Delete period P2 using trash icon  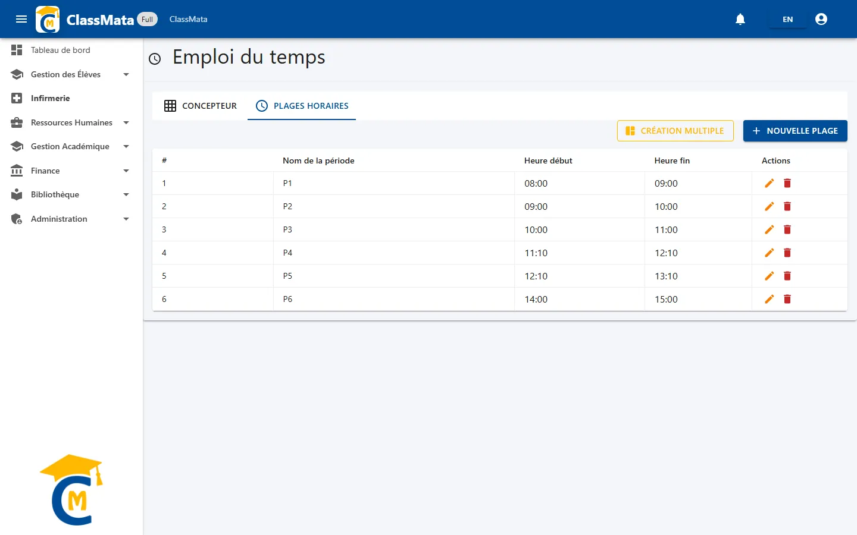(x=787, y=206)
